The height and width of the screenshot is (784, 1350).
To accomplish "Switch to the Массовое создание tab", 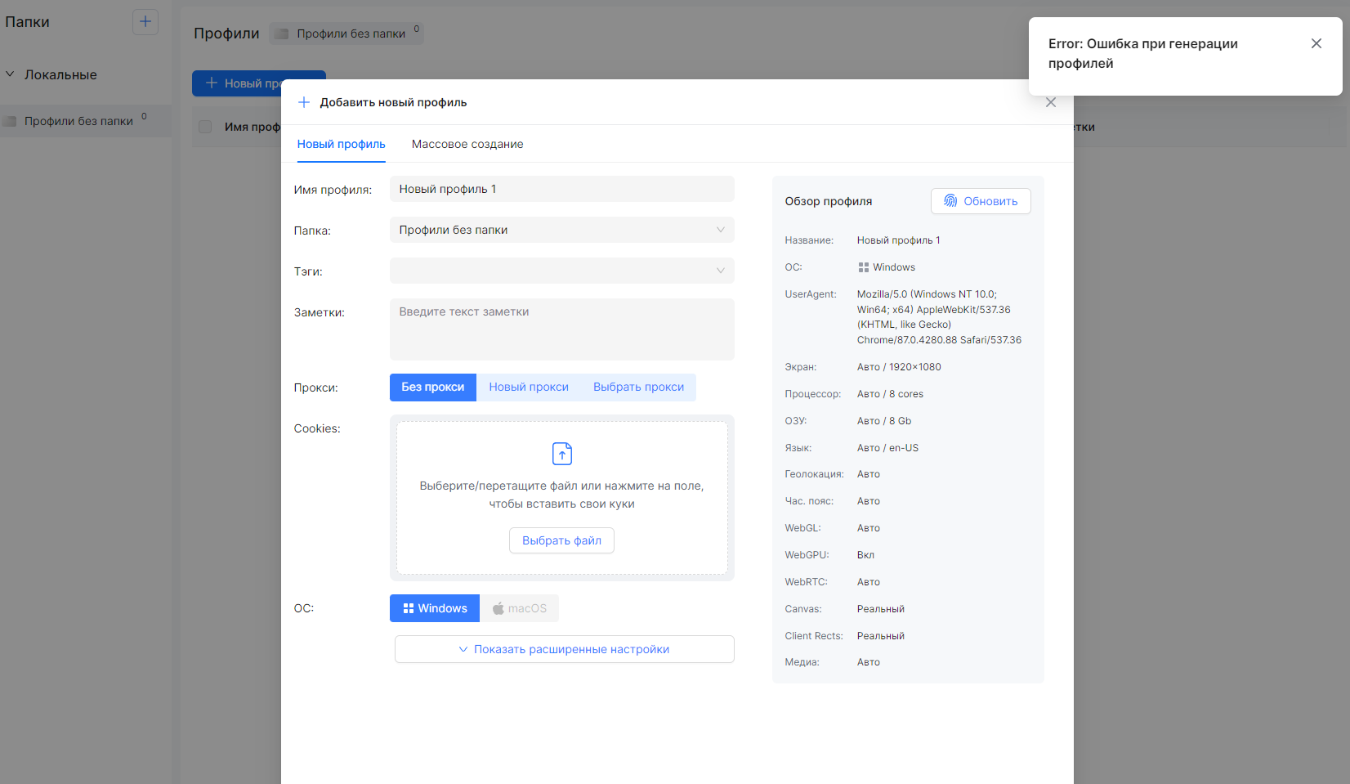I will coord(467,144).
